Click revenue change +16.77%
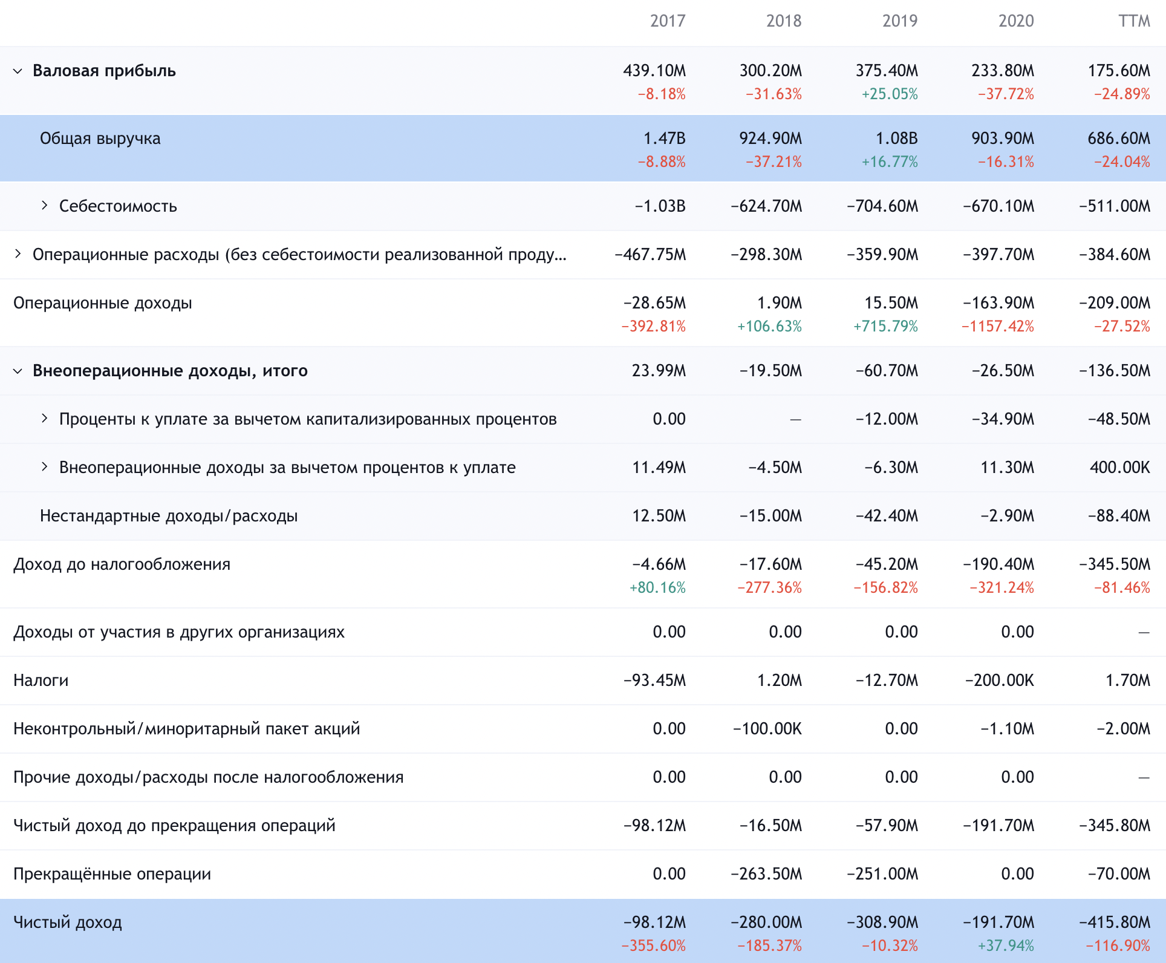Viewport: 1166px width, 963px height. [x=890, y=162]
